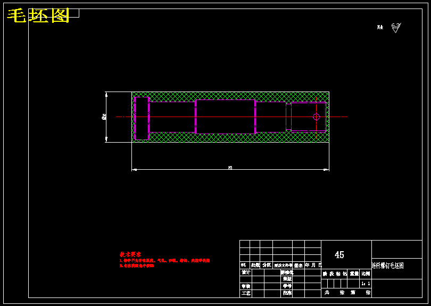Click the 比例 label in title block
This screenshot has width=431, height=306.
tap(366, 274)
